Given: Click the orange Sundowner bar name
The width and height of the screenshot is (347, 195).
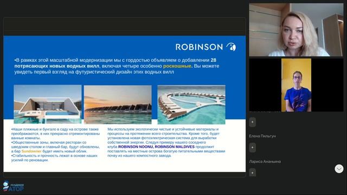Looking at the screenshot, I should click(31, 151).
